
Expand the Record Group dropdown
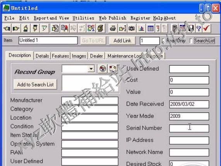[91, 69]
